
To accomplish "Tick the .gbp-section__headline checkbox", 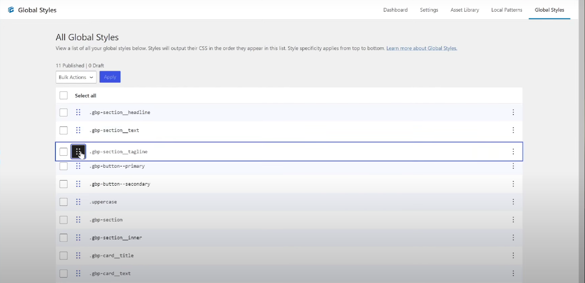I will tap(63, 112).
